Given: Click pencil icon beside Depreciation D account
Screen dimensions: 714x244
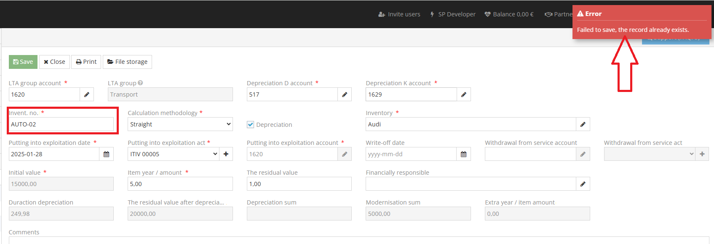Looking at the screenshot, I should 345,94.
